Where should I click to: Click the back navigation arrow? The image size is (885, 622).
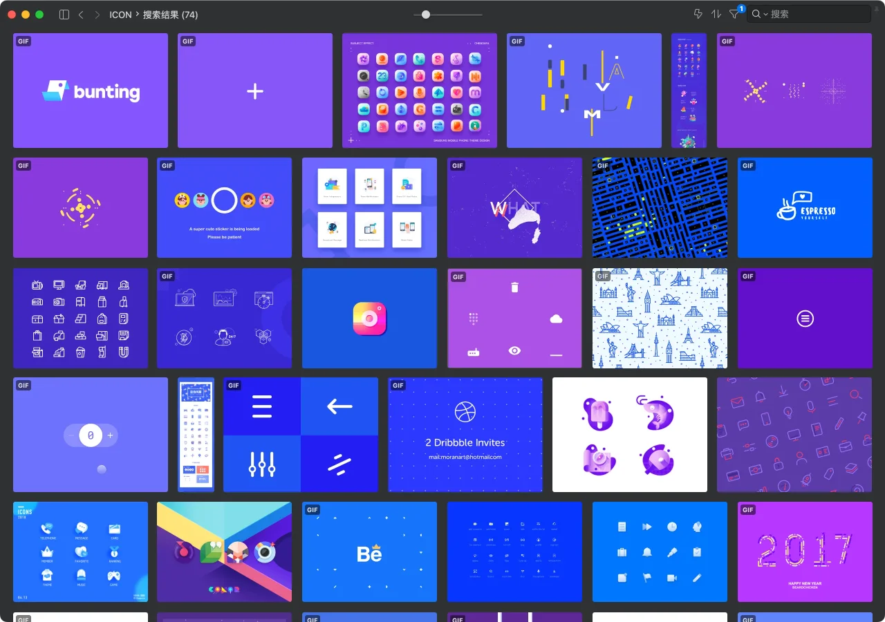[x=81, y=15]
